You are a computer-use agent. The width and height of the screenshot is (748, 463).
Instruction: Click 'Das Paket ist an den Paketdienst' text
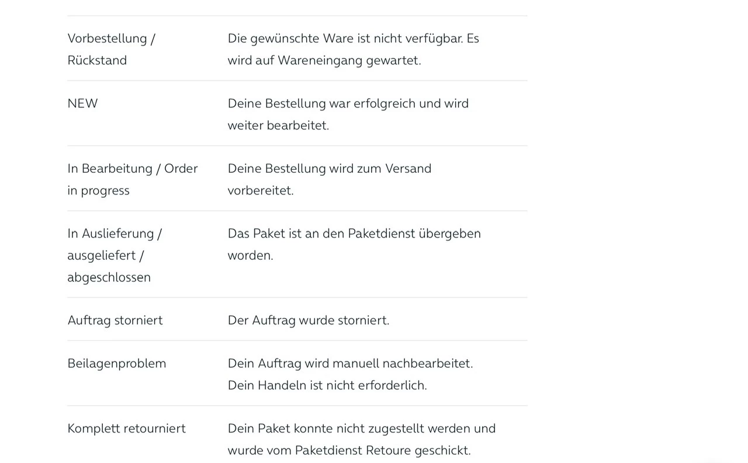(354, 234)
